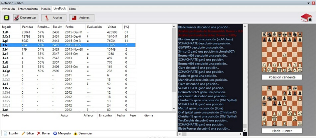Click Editar pencil icon
The width and height of the screenshot is (316, 138).
tap(24, 133)
